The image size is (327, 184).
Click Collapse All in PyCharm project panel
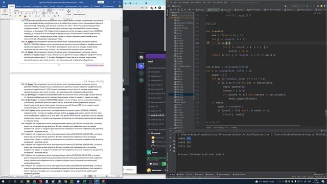coord(185,10)
